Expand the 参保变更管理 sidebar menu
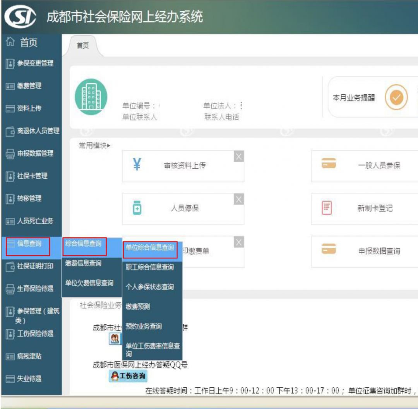 (x=31, y=63)
